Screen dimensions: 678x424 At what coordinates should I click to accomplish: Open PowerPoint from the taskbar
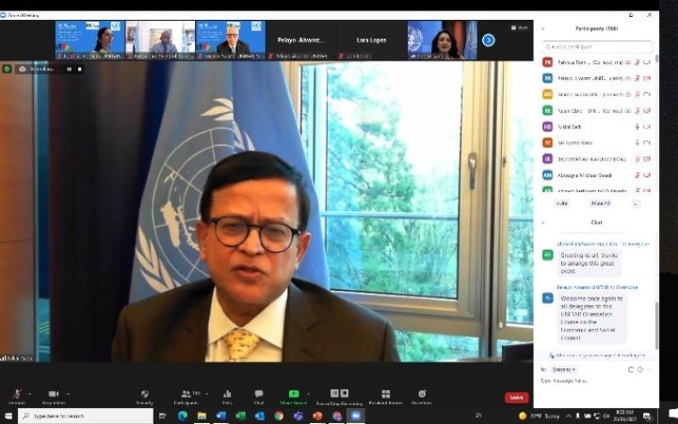pos(317,416)
